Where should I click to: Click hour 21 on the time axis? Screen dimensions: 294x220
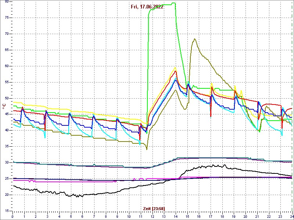tap(257, 216)
